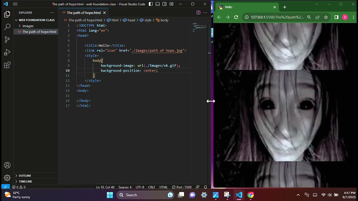Open the html breadcrumb dropdown
The height and width of the screenshot is (201, 358).
(112, 20)
